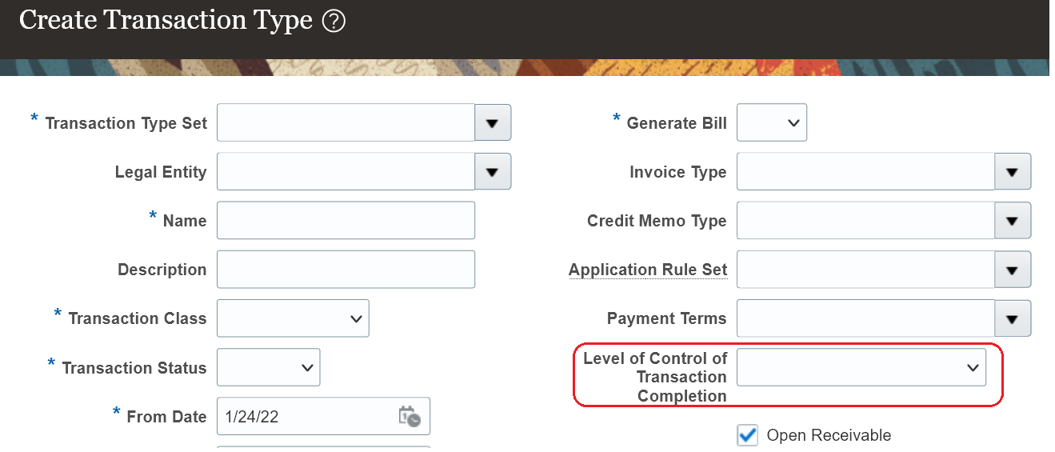Expand the Application Rule Set dropdown arrow
This screenshot has width=1055, height=452.
(1013, 270)
